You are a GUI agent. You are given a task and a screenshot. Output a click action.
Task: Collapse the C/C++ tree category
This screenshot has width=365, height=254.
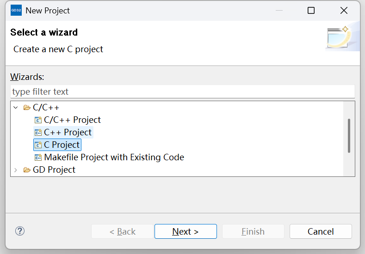pos(16,108)
